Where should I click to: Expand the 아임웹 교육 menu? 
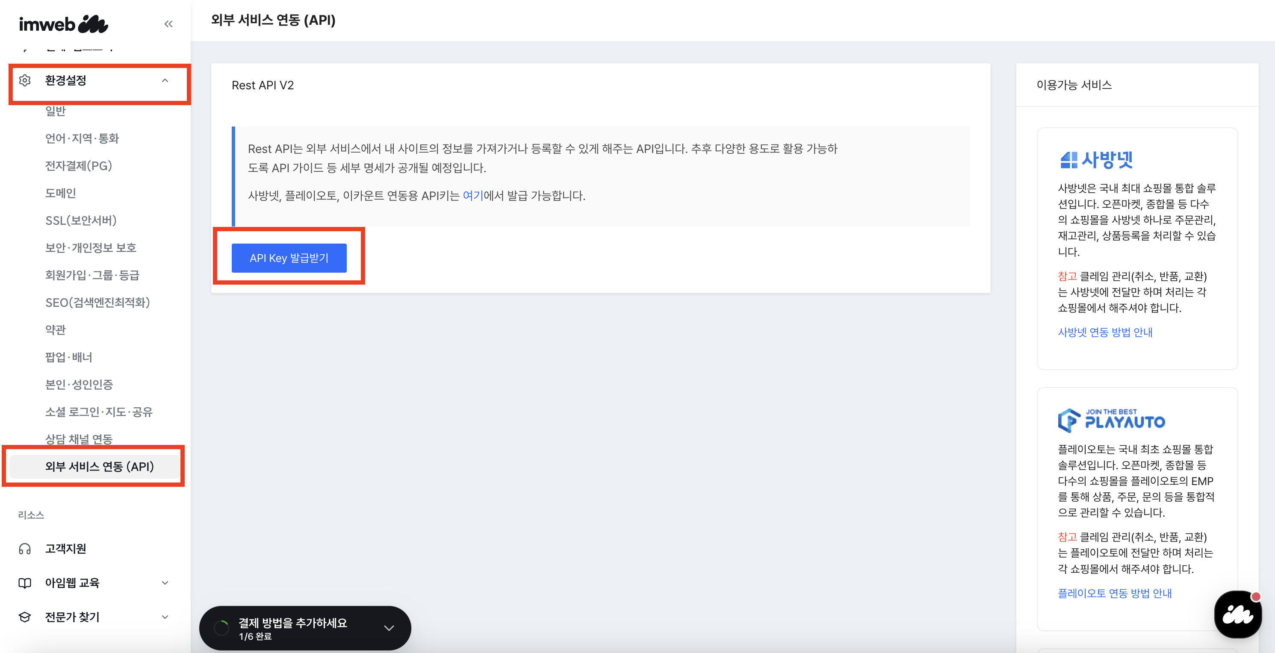[x=165, y=583]
